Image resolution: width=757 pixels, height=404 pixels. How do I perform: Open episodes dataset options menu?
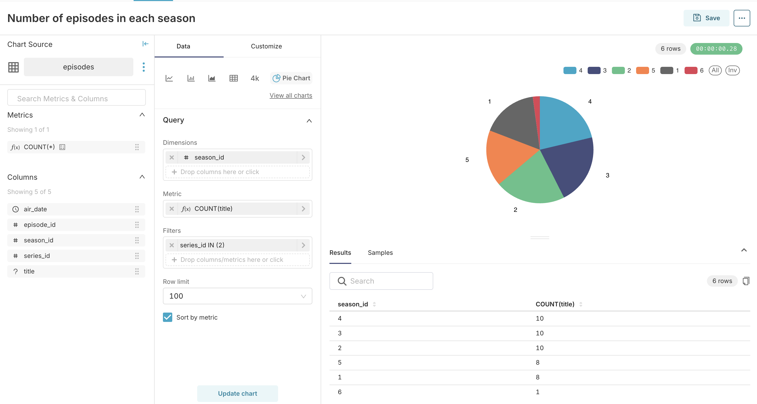click(143, 67)
